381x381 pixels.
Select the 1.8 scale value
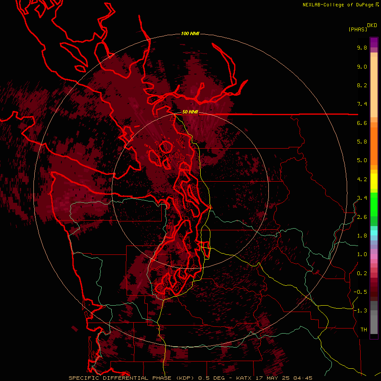[362, 236]
